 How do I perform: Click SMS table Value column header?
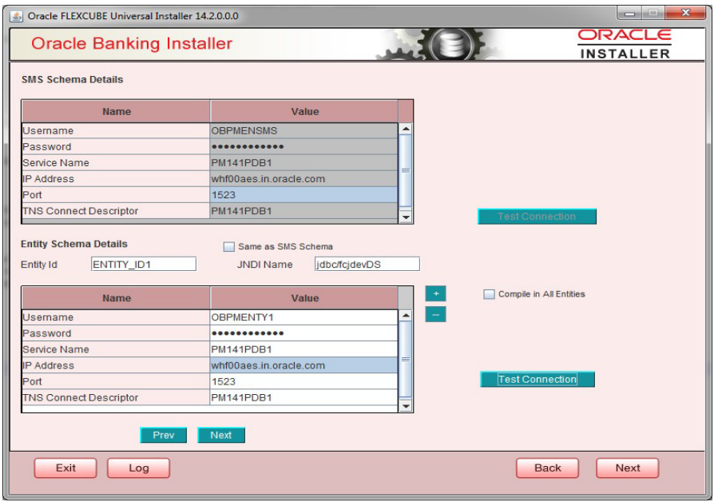[x=304, y=112]
